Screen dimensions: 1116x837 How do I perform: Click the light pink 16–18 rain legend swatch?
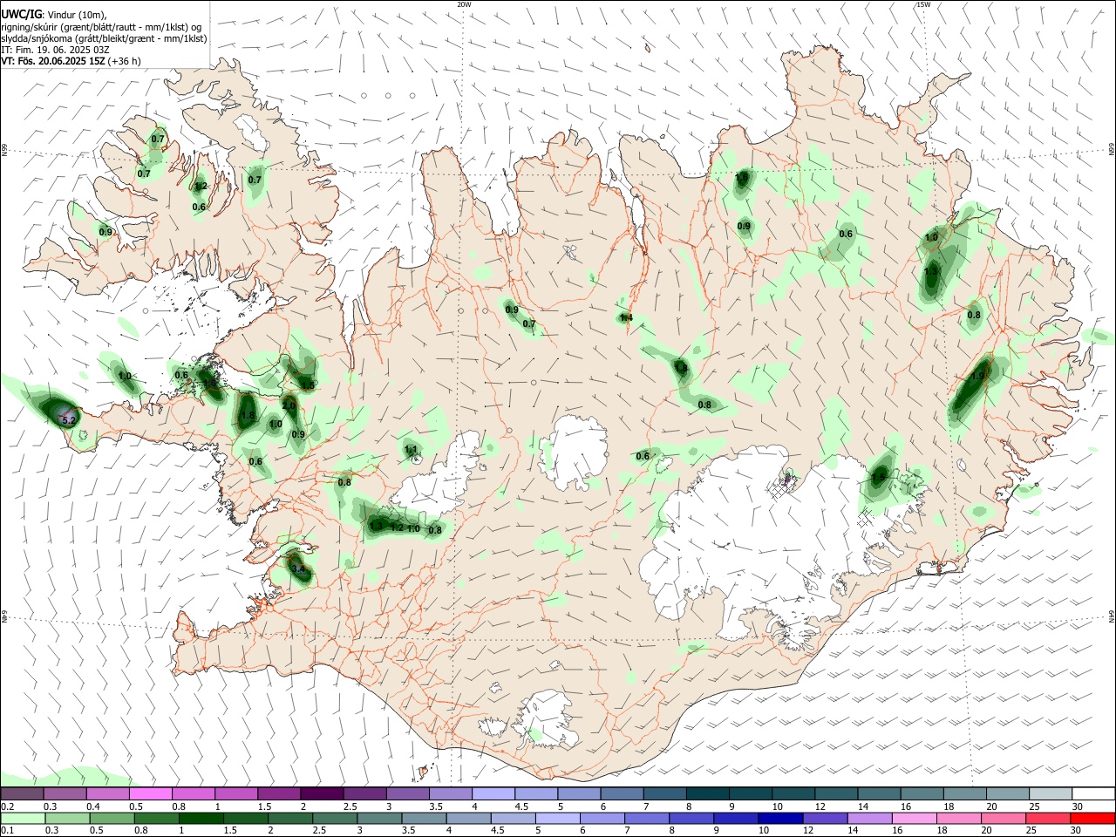tap(914, 818)
